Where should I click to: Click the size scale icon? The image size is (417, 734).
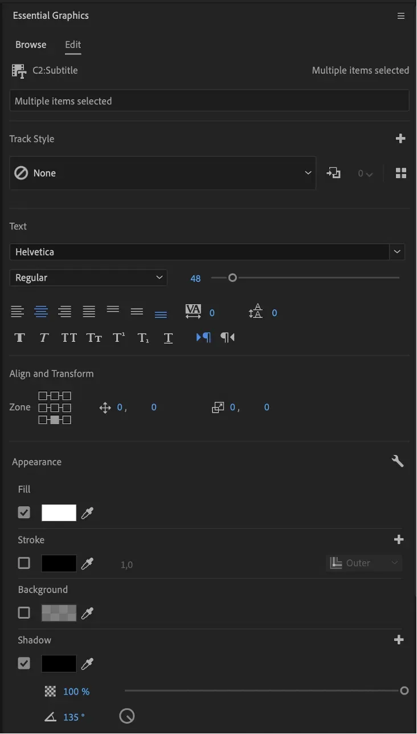pyautogui.click(x=218, y=408)
